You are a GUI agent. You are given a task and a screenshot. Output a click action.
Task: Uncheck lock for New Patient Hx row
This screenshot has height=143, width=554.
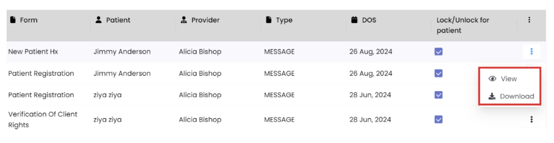[x=438, y=51]
